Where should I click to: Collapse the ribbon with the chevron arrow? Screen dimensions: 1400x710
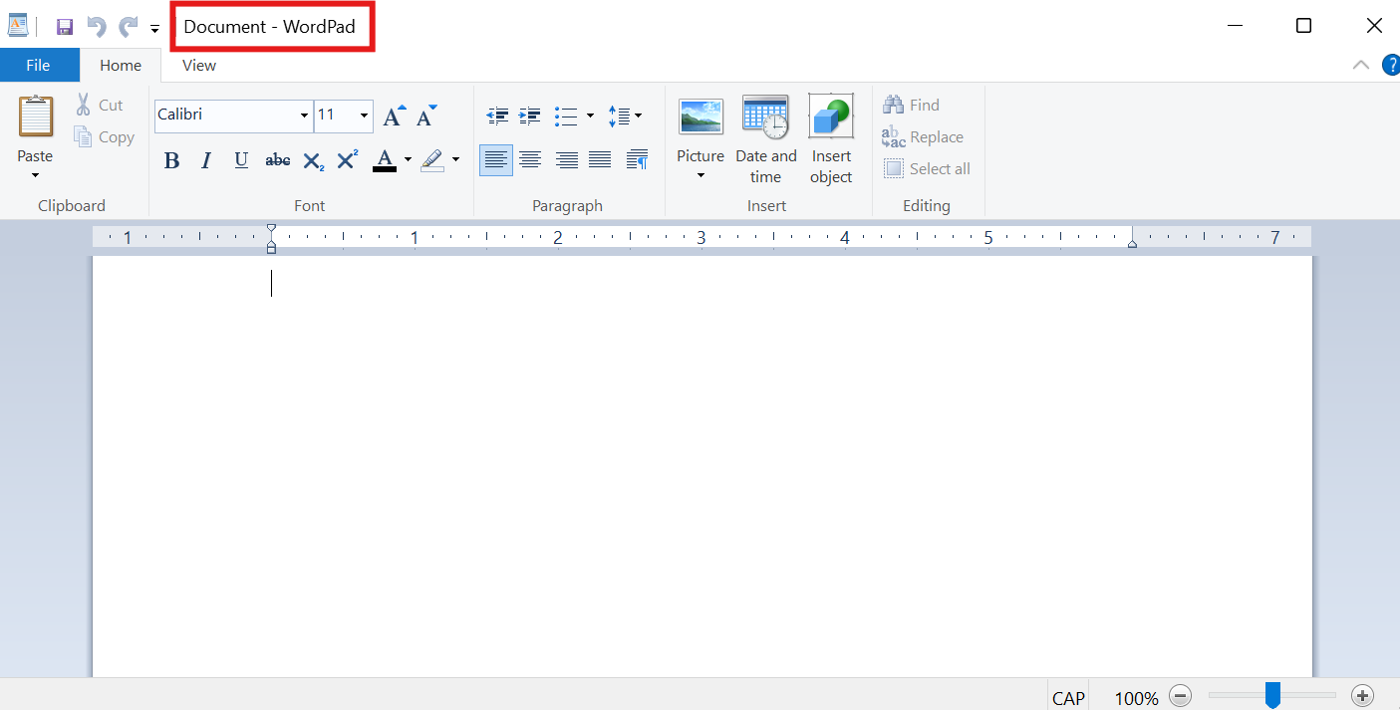1360,66
